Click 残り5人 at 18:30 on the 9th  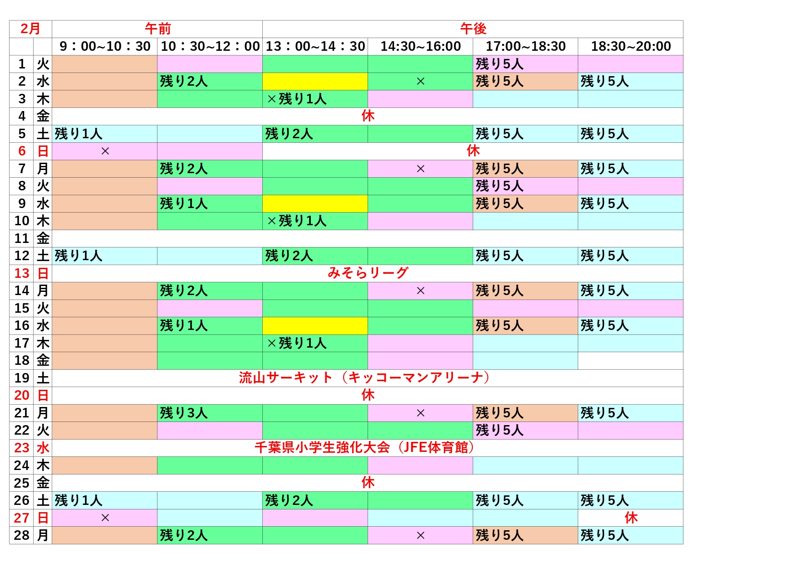pos(605,203)
